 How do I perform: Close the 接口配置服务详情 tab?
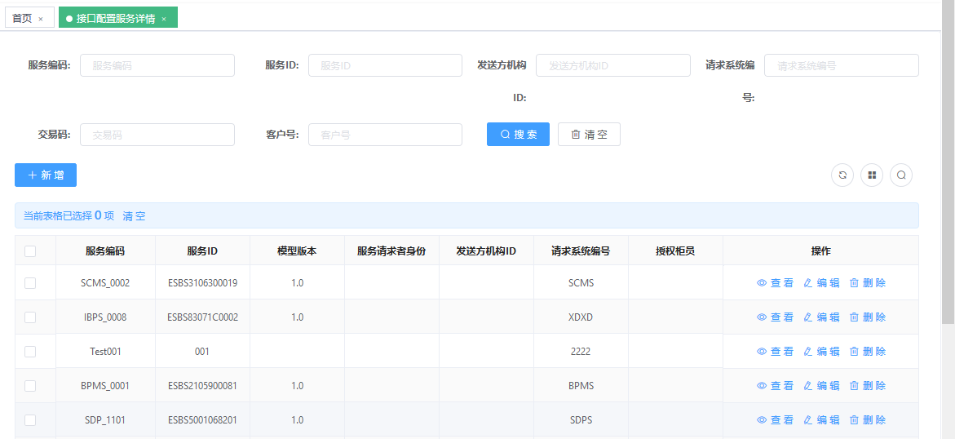pyautogui.click(x=164, y=19)
